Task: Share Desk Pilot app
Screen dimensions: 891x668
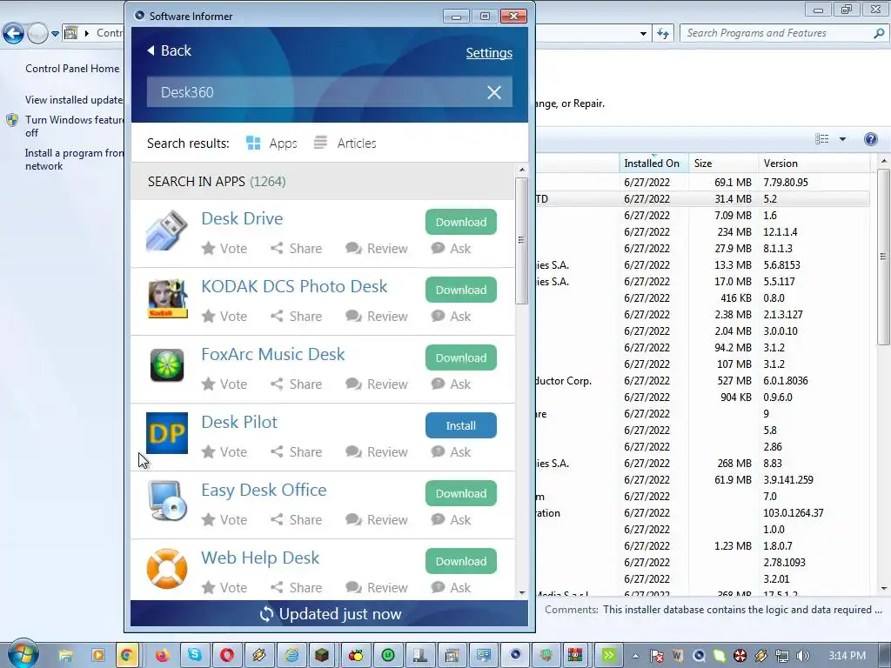Action: click(297, 451)
